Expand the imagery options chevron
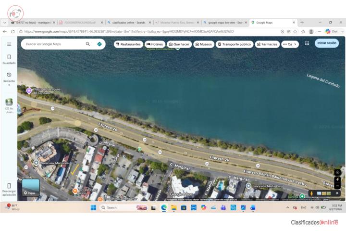 337,193
